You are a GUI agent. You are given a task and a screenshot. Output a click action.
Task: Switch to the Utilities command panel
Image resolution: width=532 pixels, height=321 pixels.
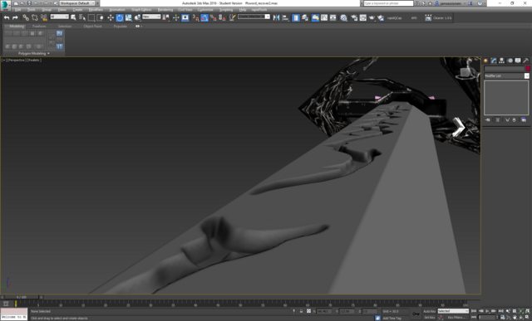click(526, 61)
